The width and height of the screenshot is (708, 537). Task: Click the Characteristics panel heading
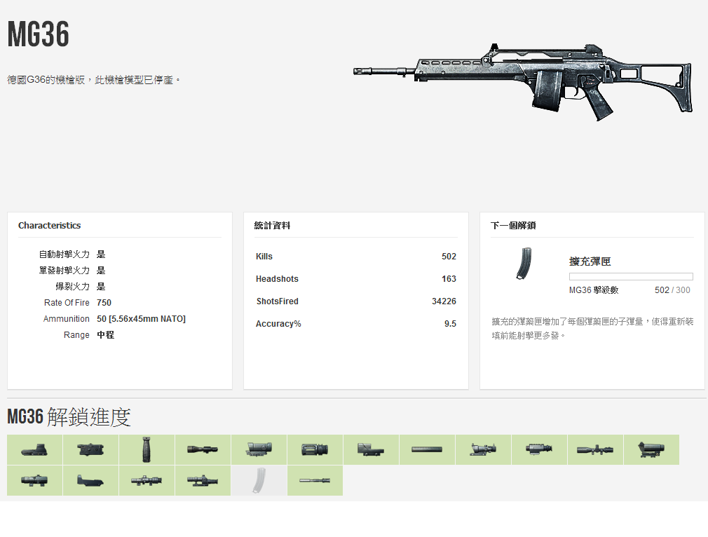(49, 226)
